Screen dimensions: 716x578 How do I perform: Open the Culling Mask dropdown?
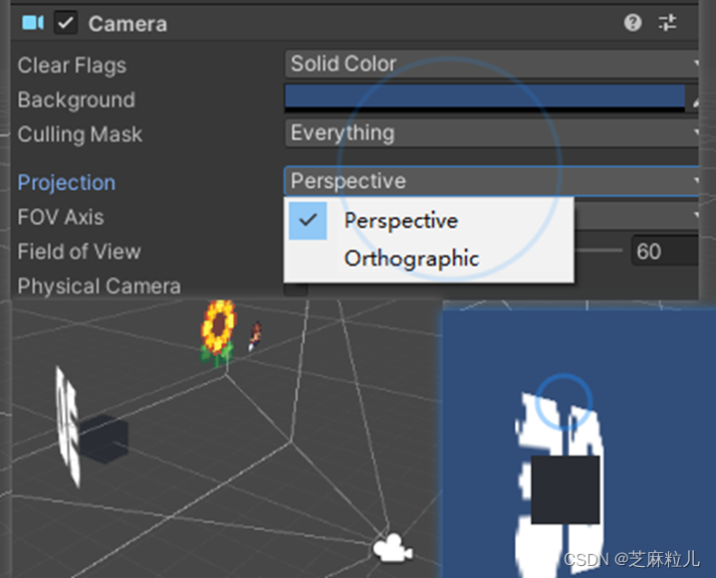(492, 132)
